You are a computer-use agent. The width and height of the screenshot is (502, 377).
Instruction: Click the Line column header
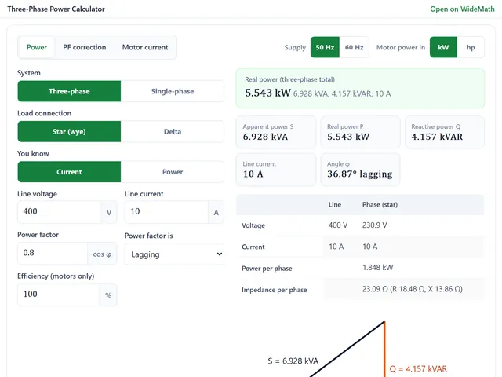click(x=335, y=204)
